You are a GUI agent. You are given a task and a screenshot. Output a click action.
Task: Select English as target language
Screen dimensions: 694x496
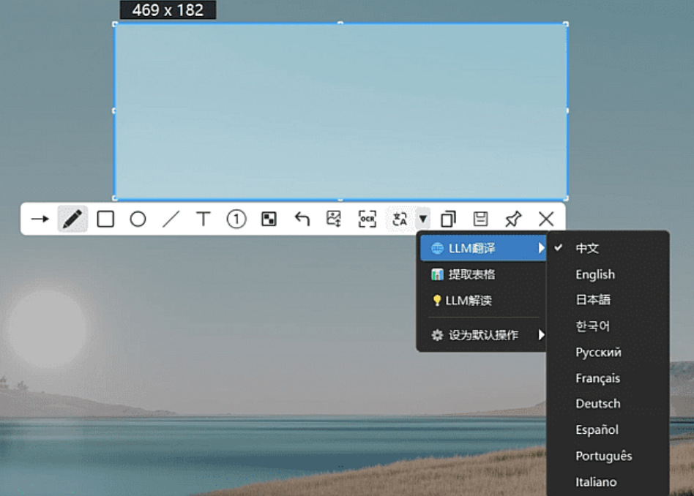[594, 274]
